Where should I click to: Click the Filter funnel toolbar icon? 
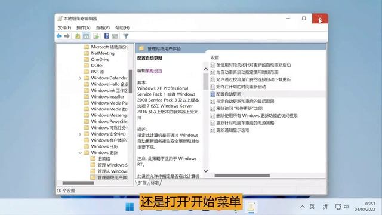tap(126, 36)
